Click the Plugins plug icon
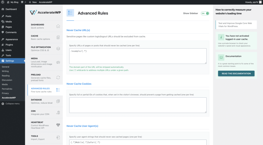This screenshot has width=263, height=145. (3, 45)
